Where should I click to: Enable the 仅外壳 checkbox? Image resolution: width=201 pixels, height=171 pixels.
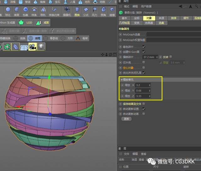pos(144,62)
